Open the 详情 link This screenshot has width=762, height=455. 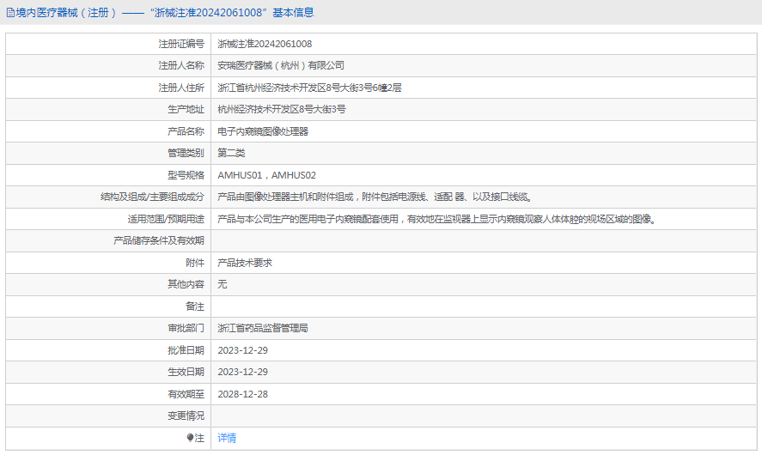[227, 438]
